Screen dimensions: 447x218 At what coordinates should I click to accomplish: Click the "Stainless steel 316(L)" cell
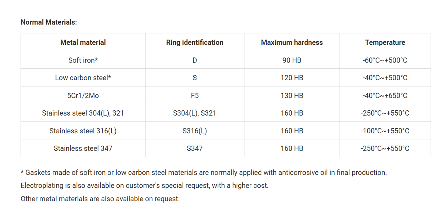pos(83,131)
